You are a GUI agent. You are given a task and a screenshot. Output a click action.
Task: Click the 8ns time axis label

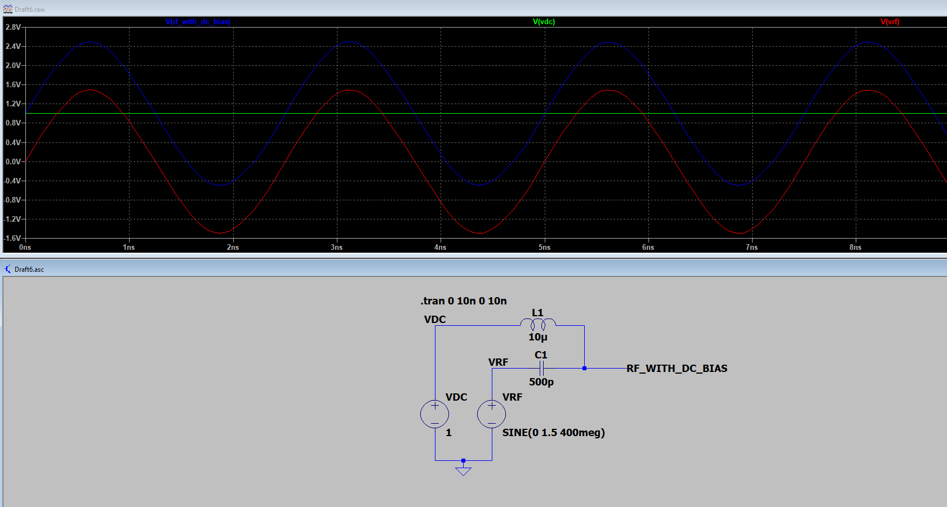point(855,247)
